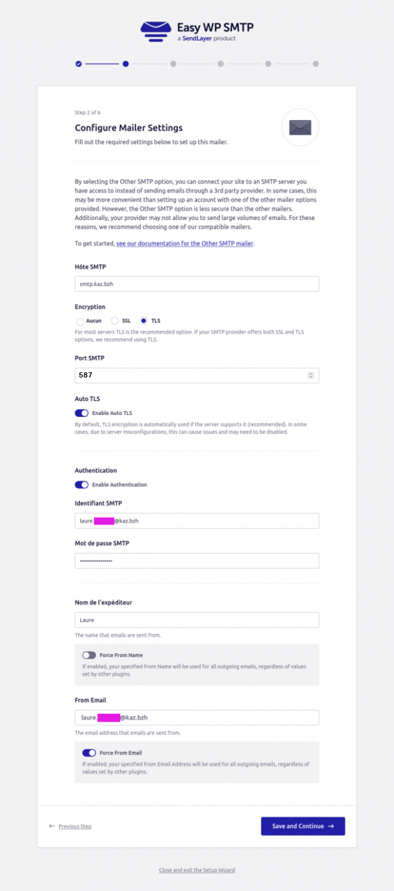Click the last step progress dot

click(x=316, y=64)
